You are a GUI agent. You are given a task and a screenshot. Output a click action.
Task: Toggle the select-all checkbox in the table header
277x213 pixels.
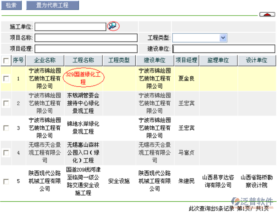coord(6,61)
